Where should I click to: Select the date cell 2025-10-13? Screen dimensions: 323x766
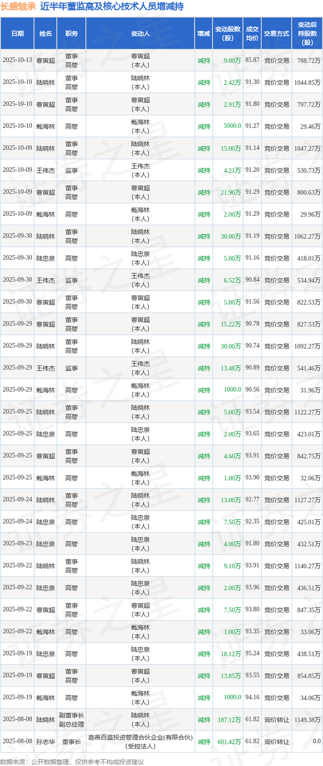(18, 60)
